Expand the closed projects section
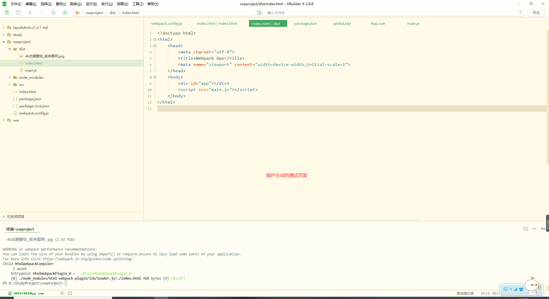The image size is (549, 299). (x=4, y=217)
